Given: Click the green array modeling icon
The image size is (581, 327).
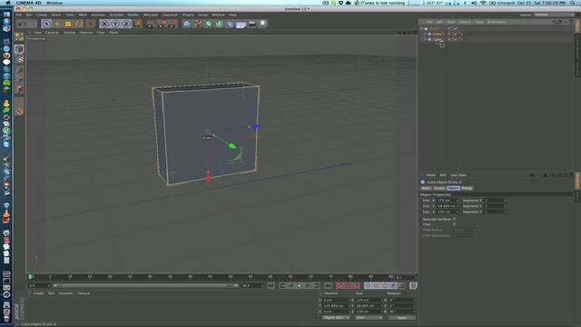Looking at the screenshot, I should (220, 25).
